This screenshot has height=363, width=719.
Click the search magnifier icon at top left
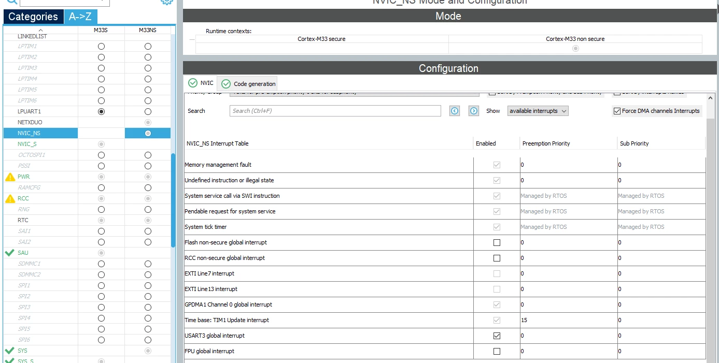pos(11,2)
